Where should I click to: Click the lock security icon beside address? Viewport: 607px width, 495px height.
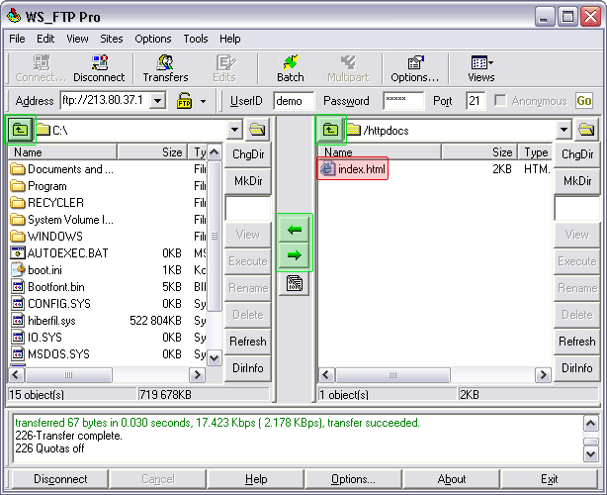185,101
